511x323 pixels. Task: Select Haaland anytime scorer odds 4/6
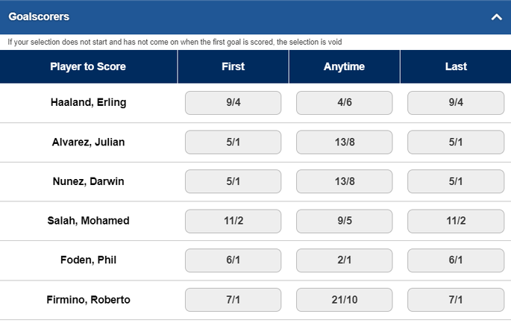coord(344,103)
